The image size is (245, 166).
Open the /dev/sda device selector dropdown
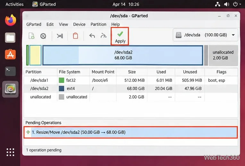click(205, 35)
